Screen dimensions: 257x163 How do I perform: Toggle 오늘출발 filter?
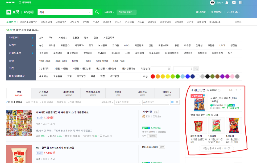tap(58, 76)
